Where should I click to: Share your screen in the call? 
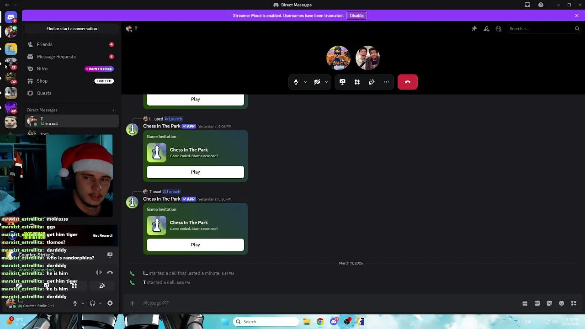point(342,82)
